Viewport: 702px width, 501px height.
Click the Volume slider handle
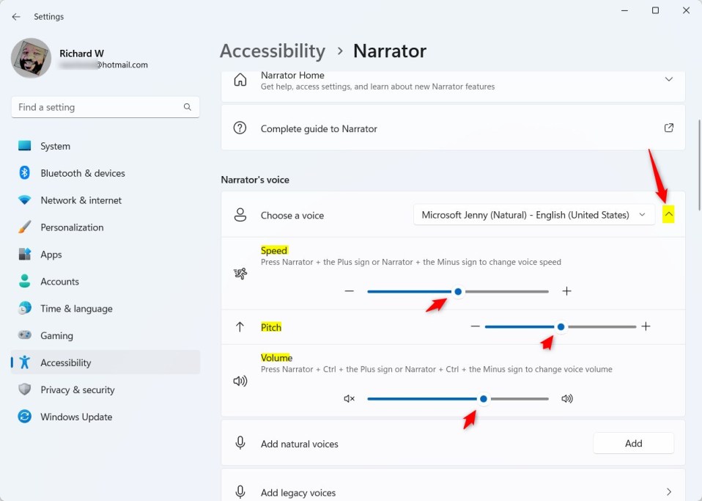click(483, 399)
